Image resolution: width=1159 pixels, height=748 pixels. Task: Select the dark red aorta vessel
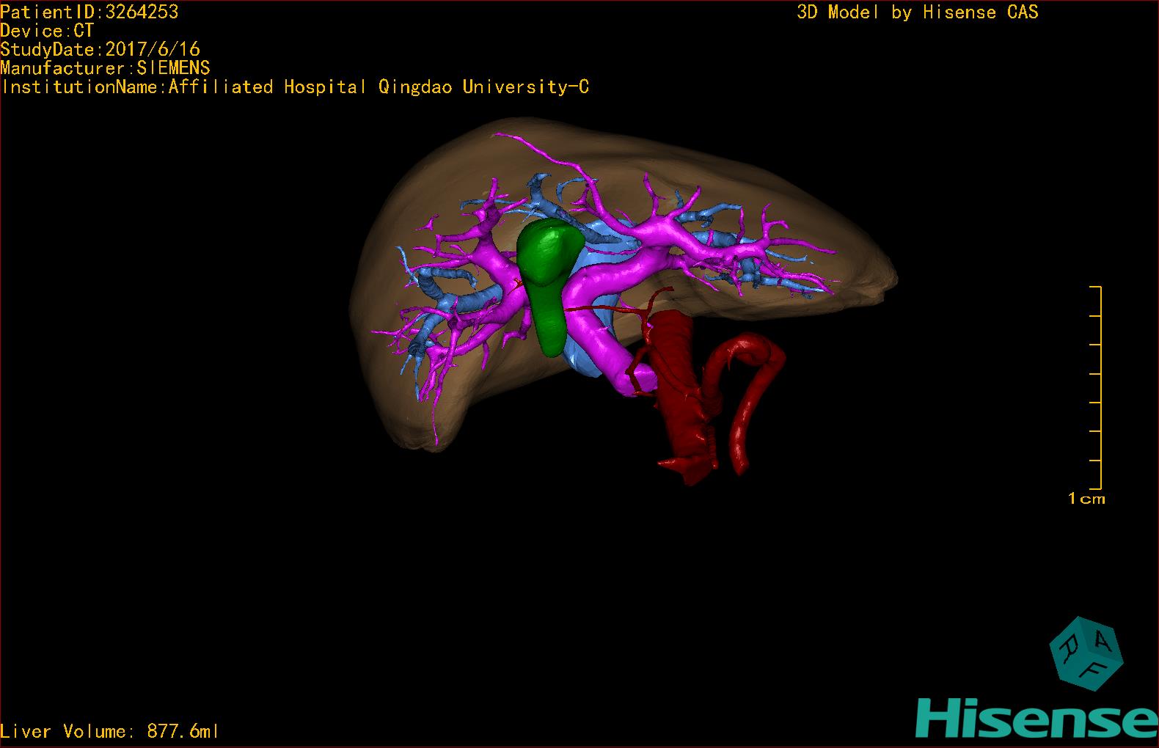[682, 396]
